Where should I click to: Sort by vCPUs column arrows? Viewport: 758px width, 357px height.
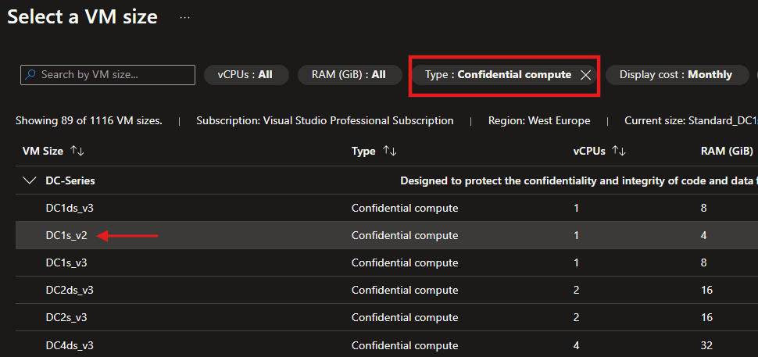(618, 151)
